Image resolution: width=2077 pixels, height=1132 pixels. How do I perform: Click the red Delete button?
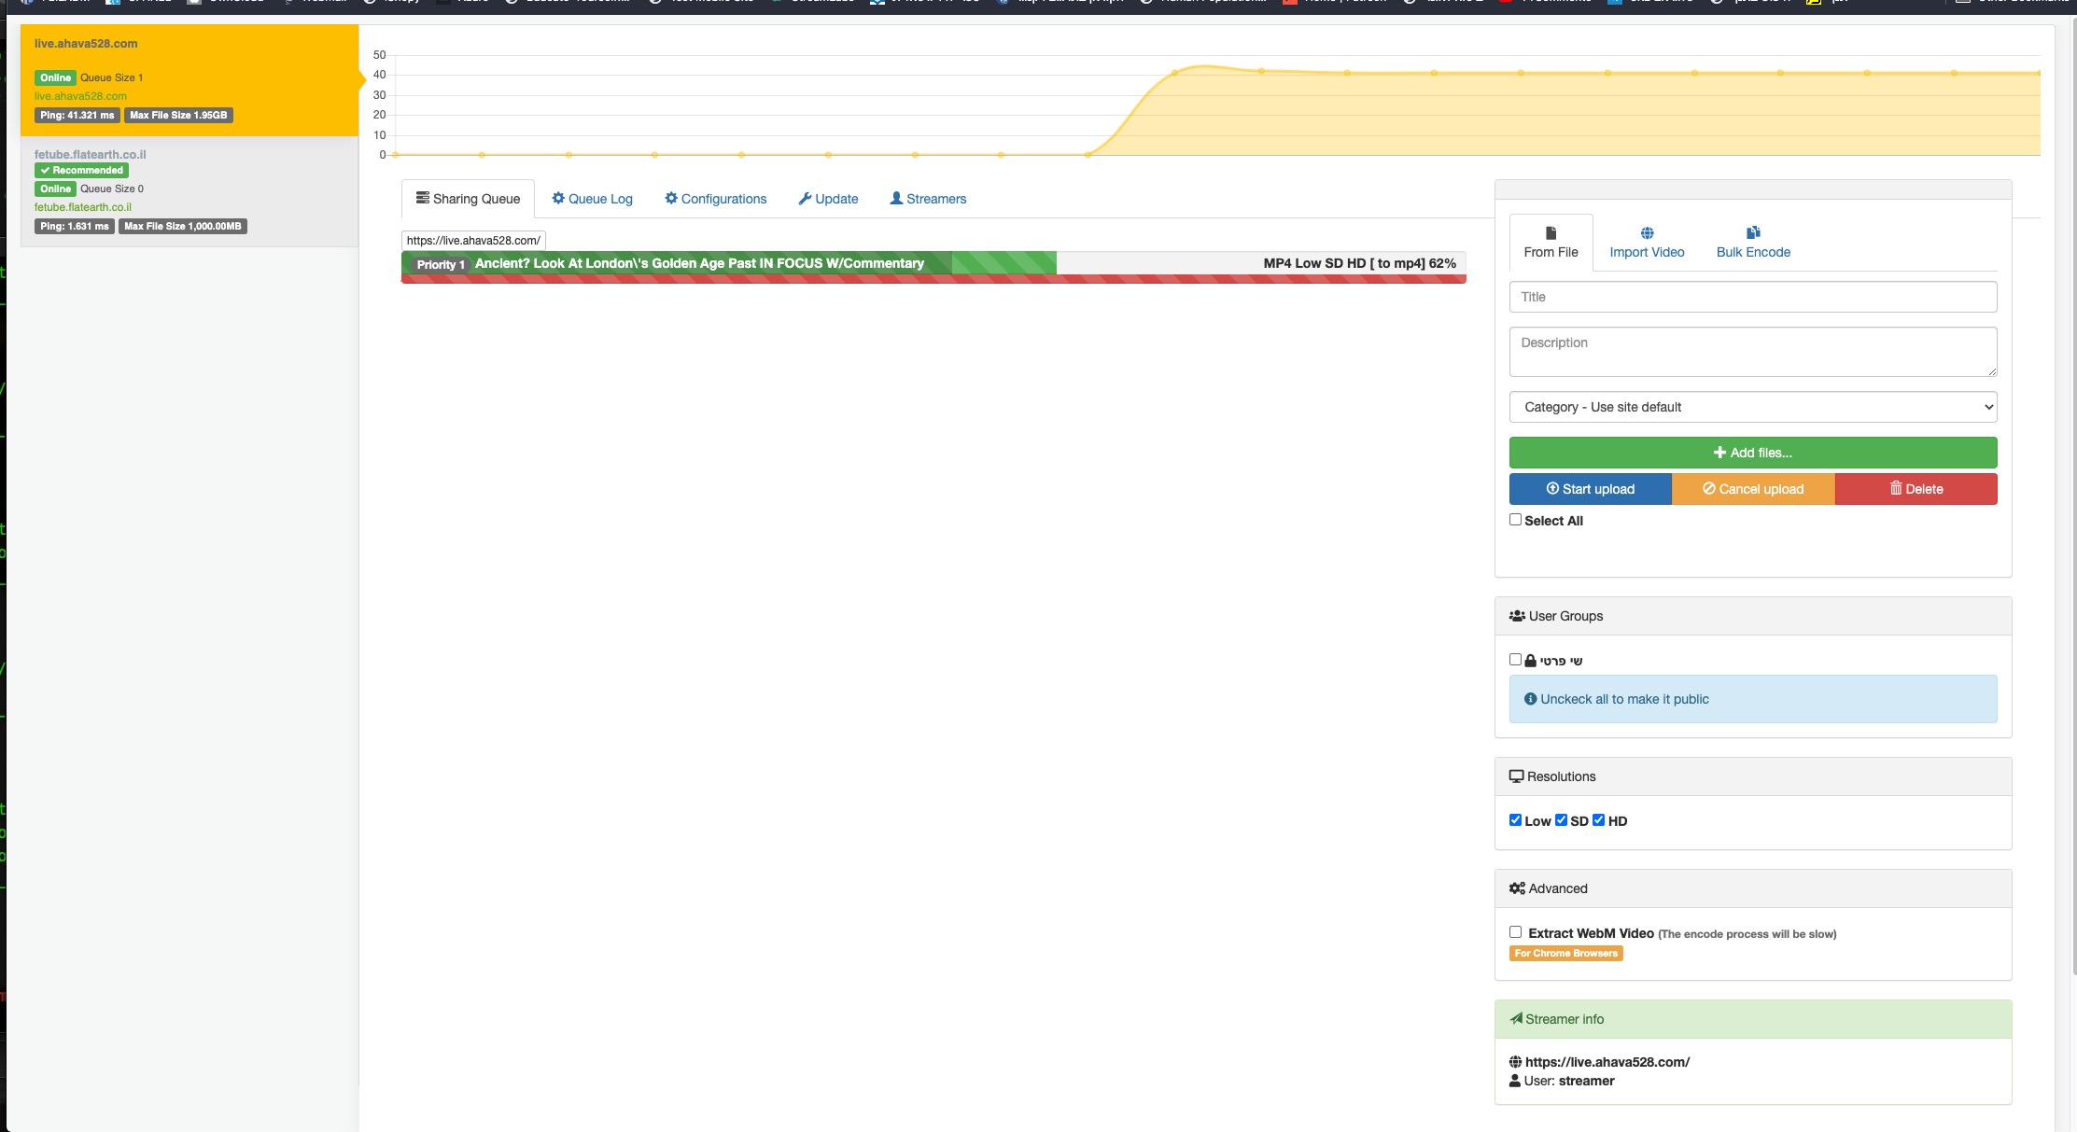(1916, 489)
